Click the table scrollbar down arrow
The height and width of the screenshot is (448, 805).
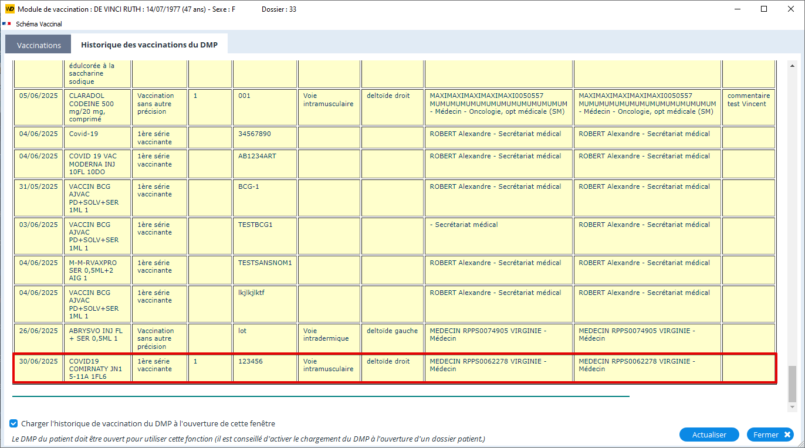coord(792,406)
